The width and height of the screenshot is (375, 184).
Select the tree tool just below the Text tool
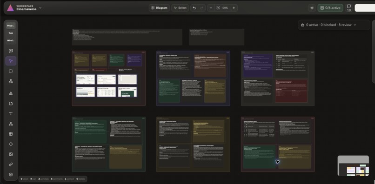tap(11, 124)
